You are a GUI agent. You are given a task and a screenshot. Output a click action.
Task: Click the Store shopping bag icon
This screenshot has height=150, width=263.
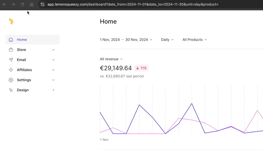(11, 50)
